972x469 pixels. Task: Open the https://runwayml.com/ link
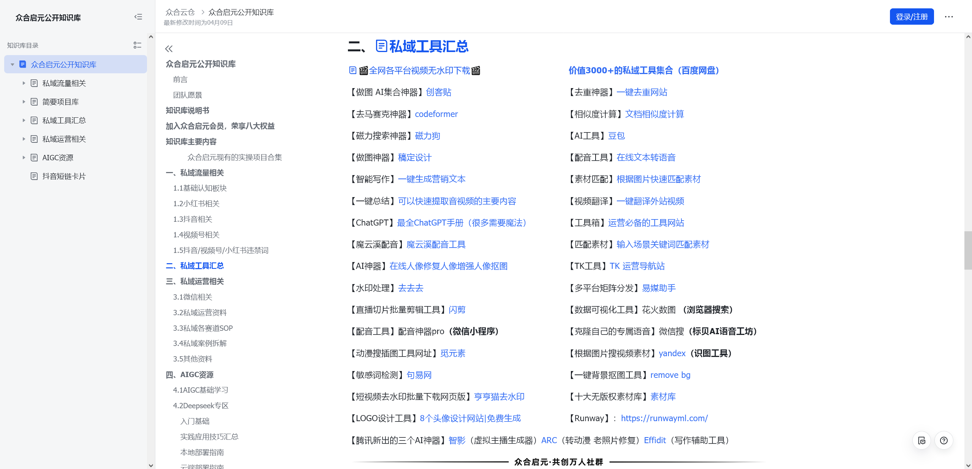pyautogui.click(x=664, y=418)
